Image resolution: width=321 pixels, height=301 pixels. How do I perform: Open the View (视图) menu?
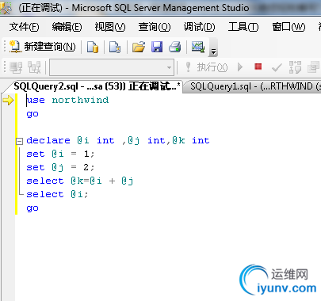point(110,27)
